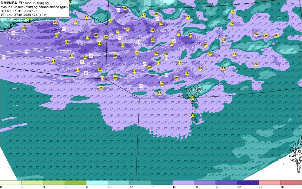Click the light lavender 16–18 m/s legend swatch
Viewport: 302px width, 189px height.
tap(183, 183)
